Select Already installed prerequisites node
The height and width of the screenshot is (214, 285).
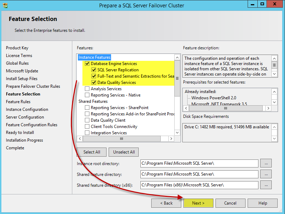pyautogui.click(x=200, y=92)
